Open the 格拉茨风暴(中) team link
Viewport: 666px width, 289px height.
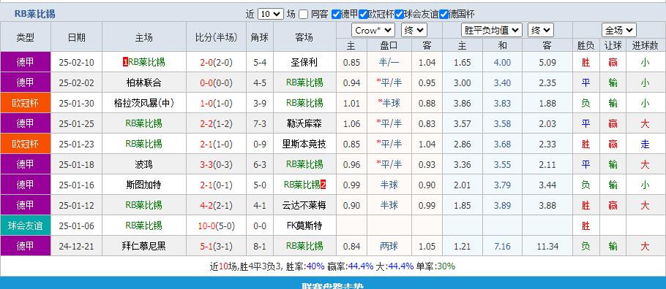144,103
